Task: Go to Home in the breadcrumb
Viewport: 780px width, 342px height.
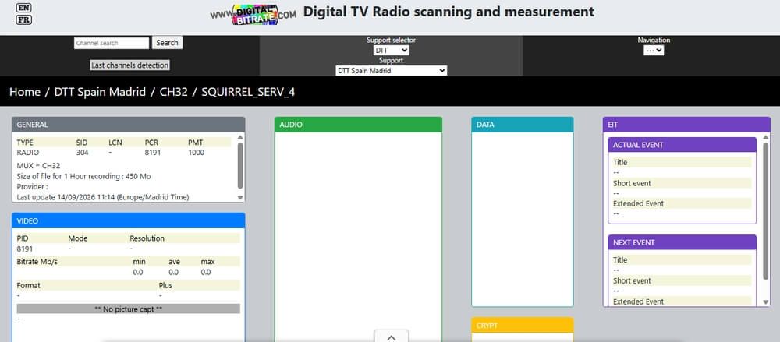Action: [25, 92]
